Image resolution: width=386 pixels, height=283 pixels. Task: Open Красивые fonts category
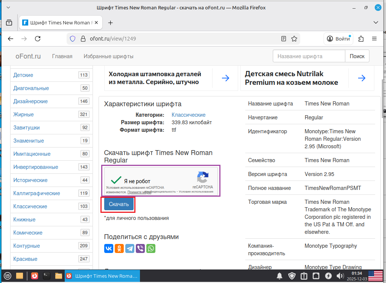click(x=25, y=259)
